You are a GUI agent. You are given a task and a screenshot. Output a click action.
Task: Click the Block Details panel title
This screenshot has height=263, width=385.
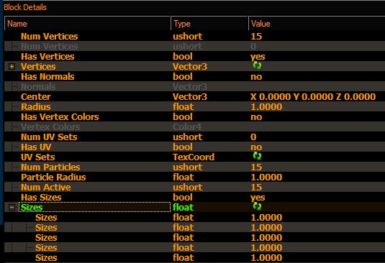(25, 7)
